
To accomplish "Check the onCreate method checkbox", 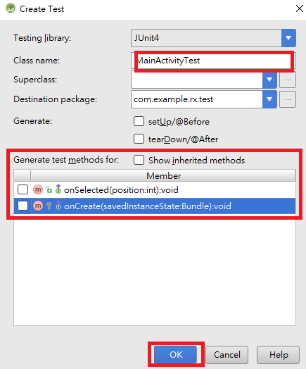I will (x=23, y=206).
